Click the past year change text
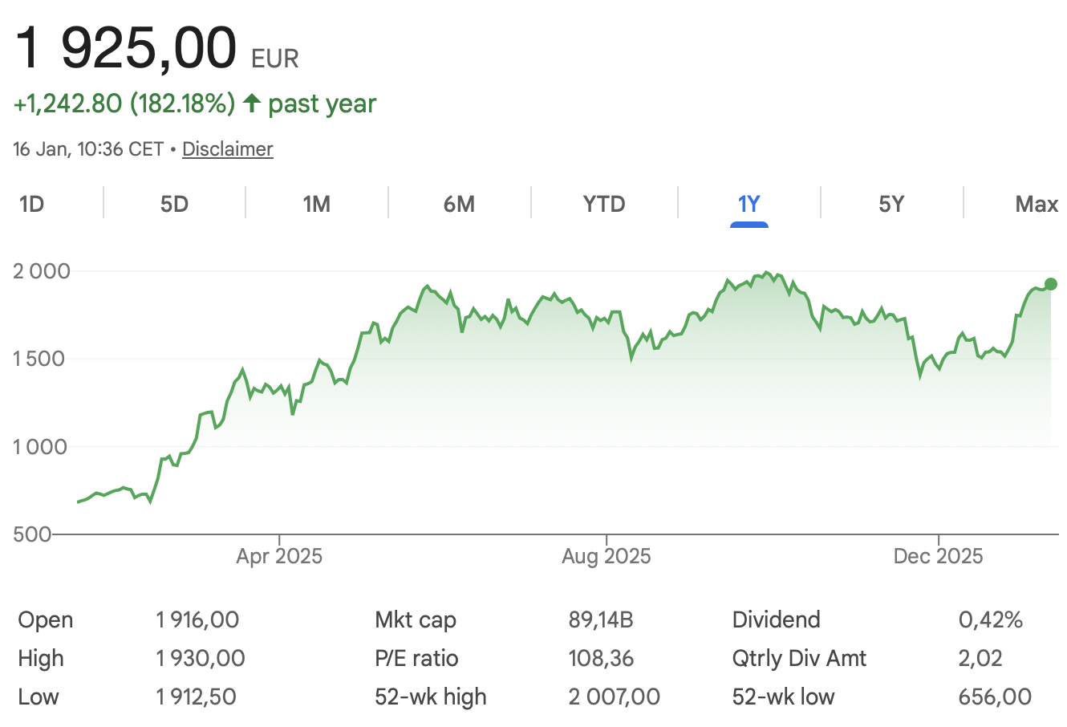The width and height of the screenshot is (1067, 727). 322,104
